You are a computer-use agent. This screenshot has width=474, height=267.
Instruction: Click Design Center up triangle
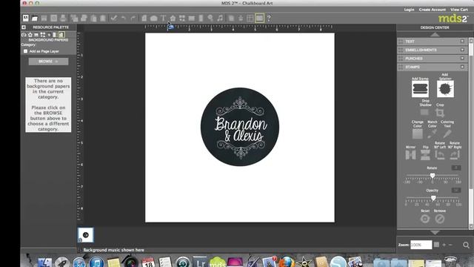click(x=435, y=34)
